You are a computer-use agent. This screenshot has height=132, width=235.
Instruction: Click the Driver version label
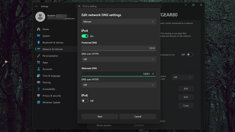click(x=104, y=125)
